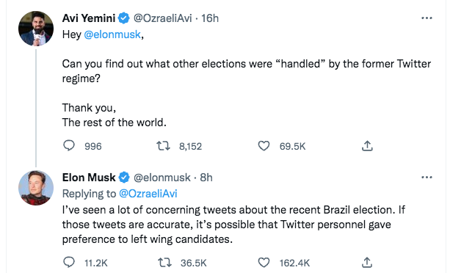This screenshot has height=273, width=461.
Task: Click the @elonmusk handle beside Elon's name
Action: (x=162, y=178)
